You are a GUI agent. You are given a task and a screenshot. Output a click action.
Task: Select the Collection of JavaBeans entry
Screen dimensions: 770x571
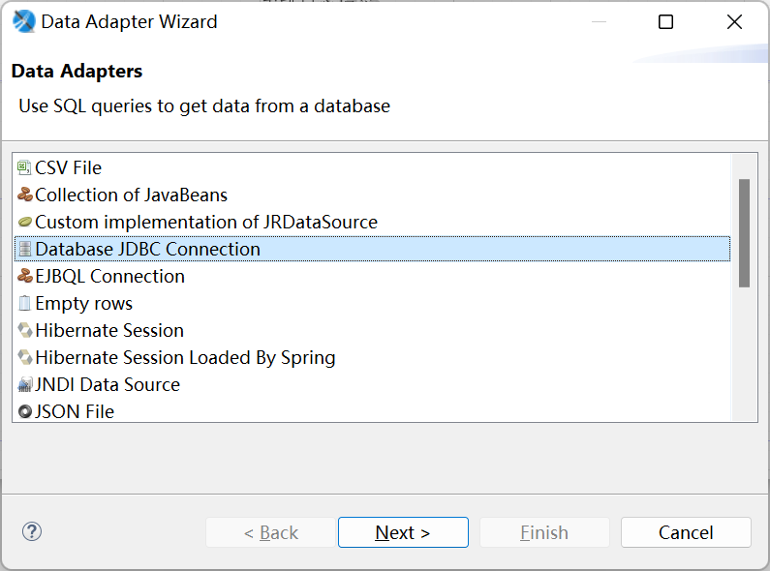(131, 195)
